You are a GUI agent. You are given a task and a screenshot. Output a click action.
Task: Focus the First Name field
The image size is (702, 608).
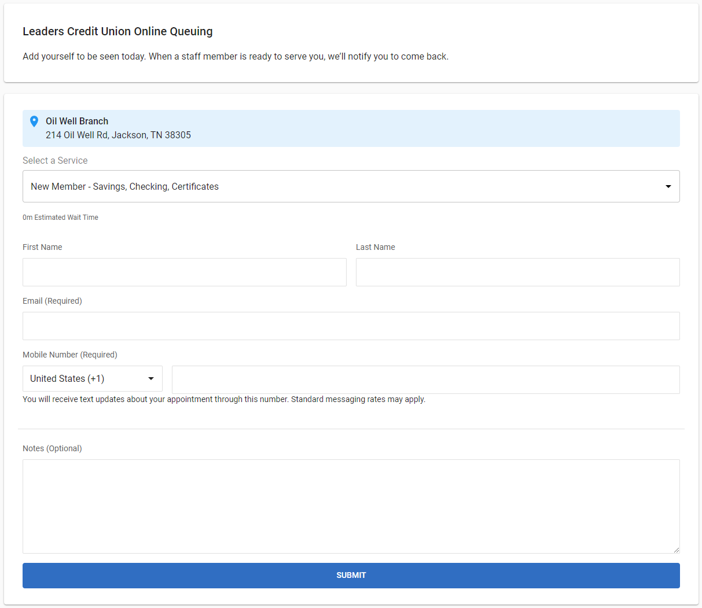[185, 272]
